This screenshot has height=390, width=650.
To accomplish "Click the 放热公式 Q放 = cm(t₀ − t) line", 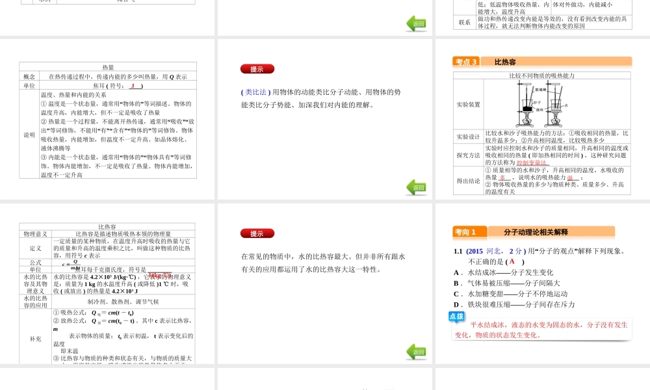I will click(94, 321).
